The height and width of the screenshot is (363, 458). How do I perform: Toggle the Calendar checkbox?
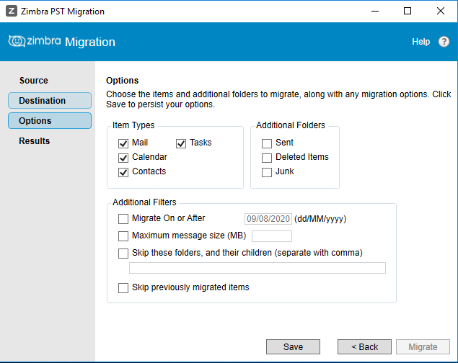(x=123, y=158)
